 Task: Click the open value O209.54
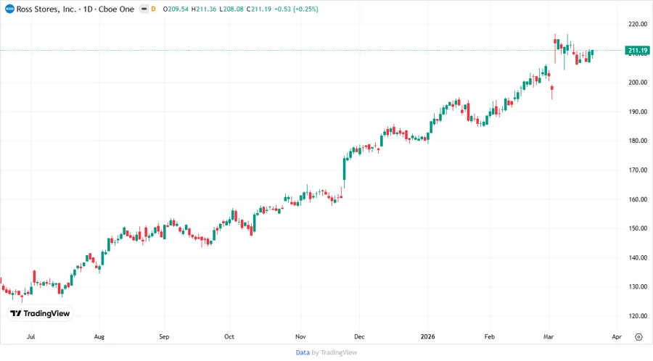[176, 9]
